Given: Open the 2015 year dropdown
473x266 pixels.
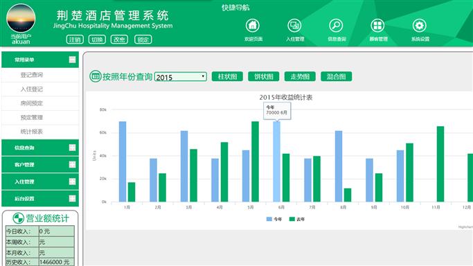Looking at the screenshot, I should pyautogui.click(x=180, y=77).
